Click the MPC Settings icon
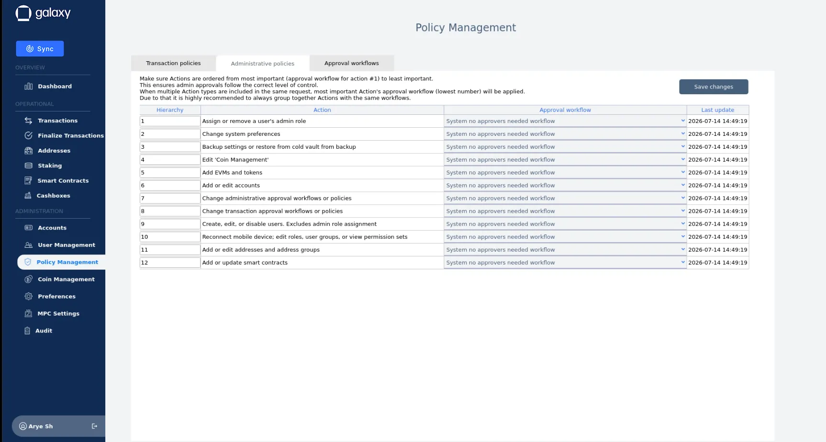The height and width of the screenshot is (442, 826). coord(28,314)
